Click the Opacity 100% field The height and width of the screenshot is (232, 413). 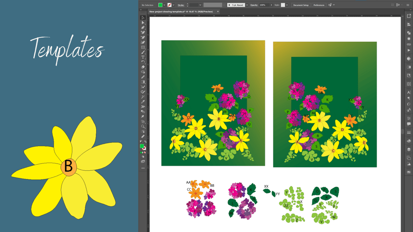(x=264, y=5)
